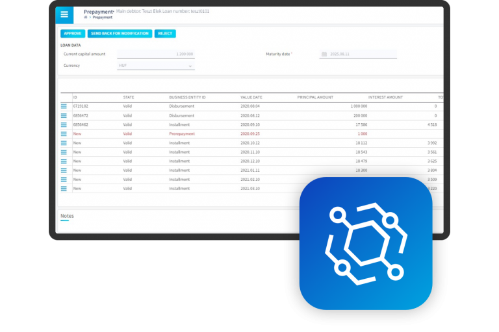Click the Prepayment breadcrumb item
499x332 pixels.
pyautogui.click(x=103, y=18)
